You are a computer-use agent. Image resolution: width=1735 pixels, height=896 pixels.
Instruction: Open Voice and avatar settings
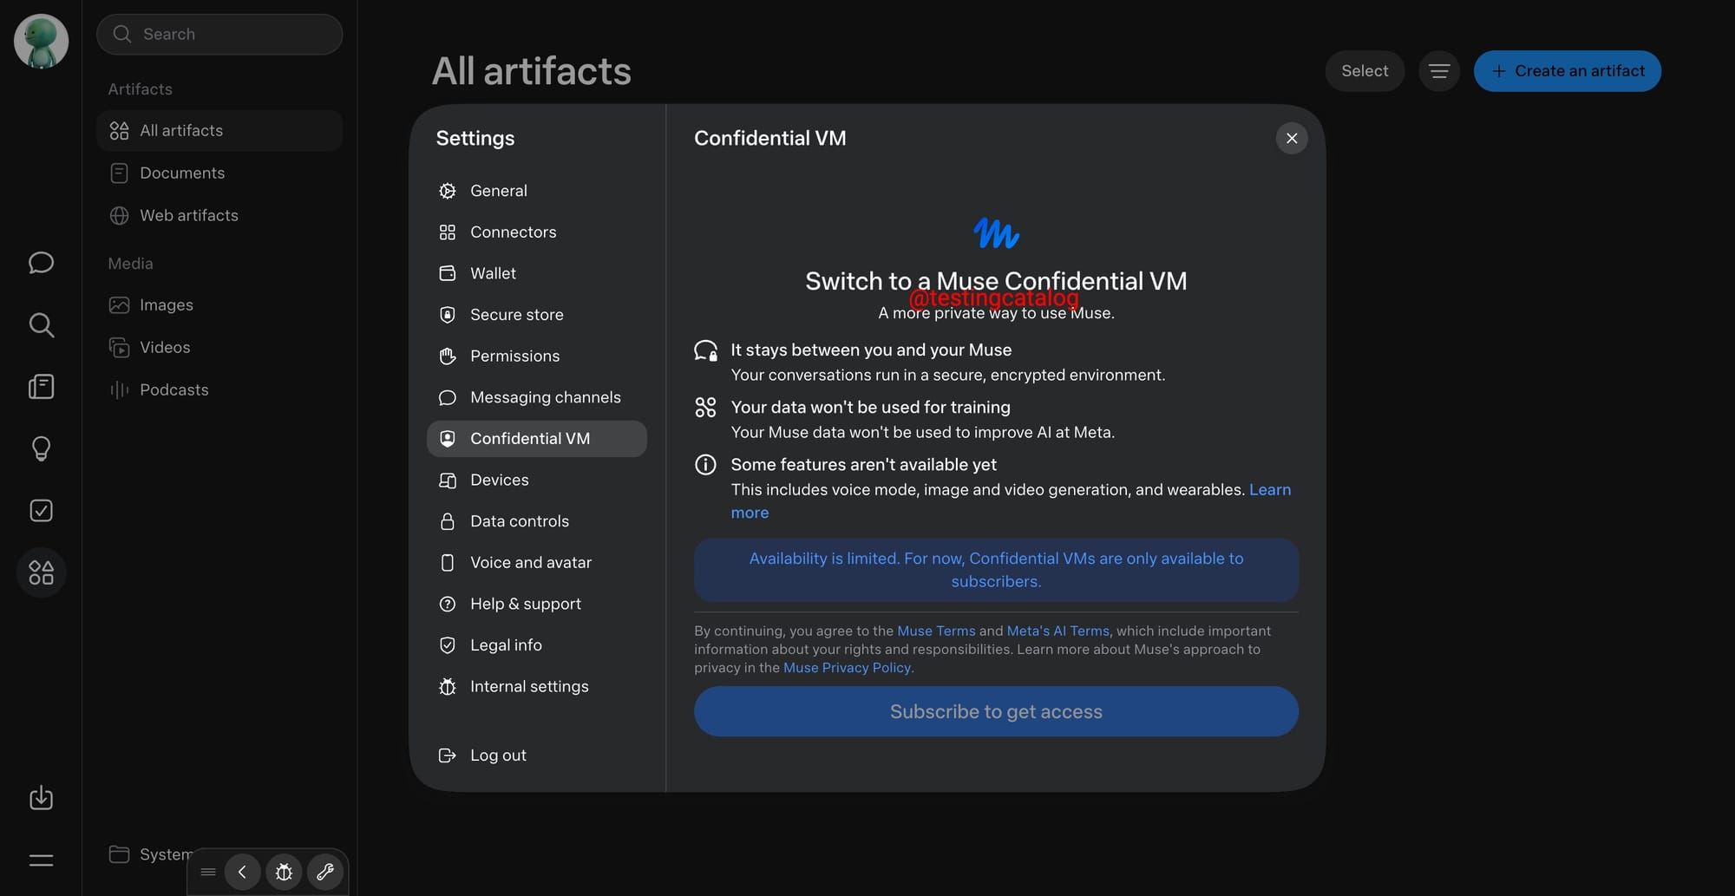click(537, 563)
